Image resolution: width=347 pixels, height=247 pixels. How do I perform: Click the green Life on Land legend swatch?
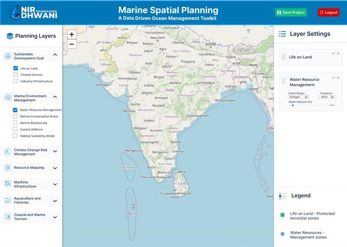pos(282,215)
